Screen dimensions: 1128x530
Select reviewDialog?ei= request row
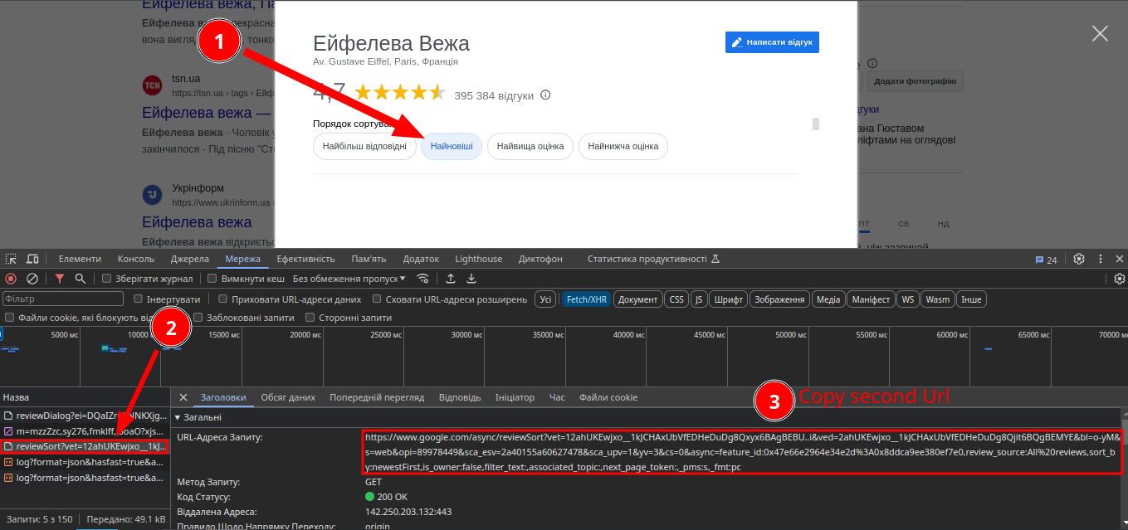tap(85, 416)
